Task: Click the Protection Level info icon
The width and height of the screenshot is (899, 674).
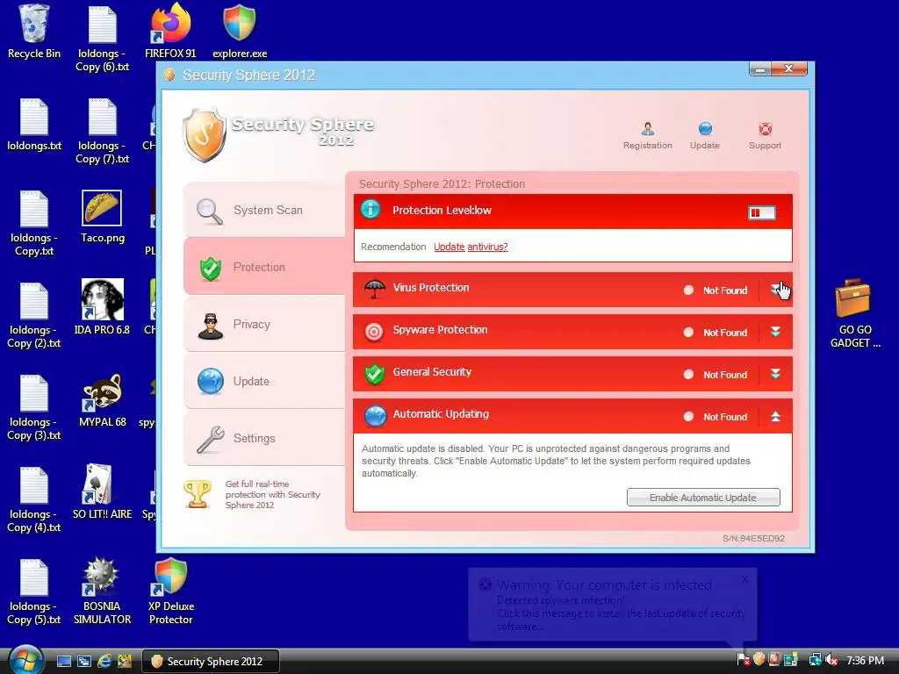Action: 370,209
